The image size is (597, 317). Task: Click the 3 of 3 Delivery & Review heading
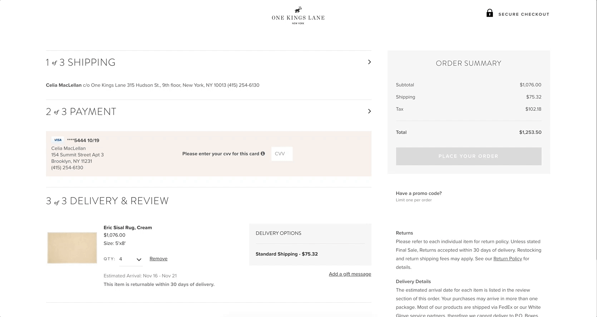click(x=107, y=201)
